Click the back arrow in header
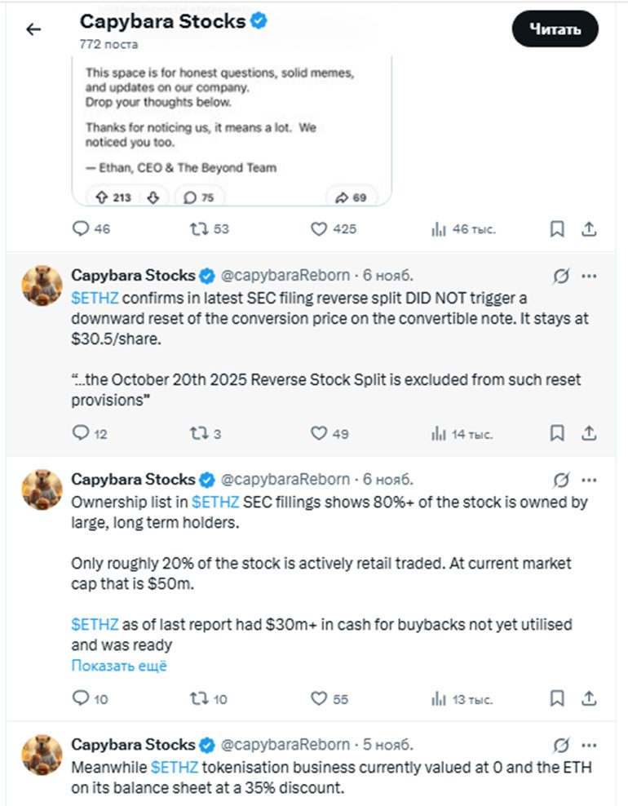The height and width of the screenshot is (806, 628). point(33,30)
